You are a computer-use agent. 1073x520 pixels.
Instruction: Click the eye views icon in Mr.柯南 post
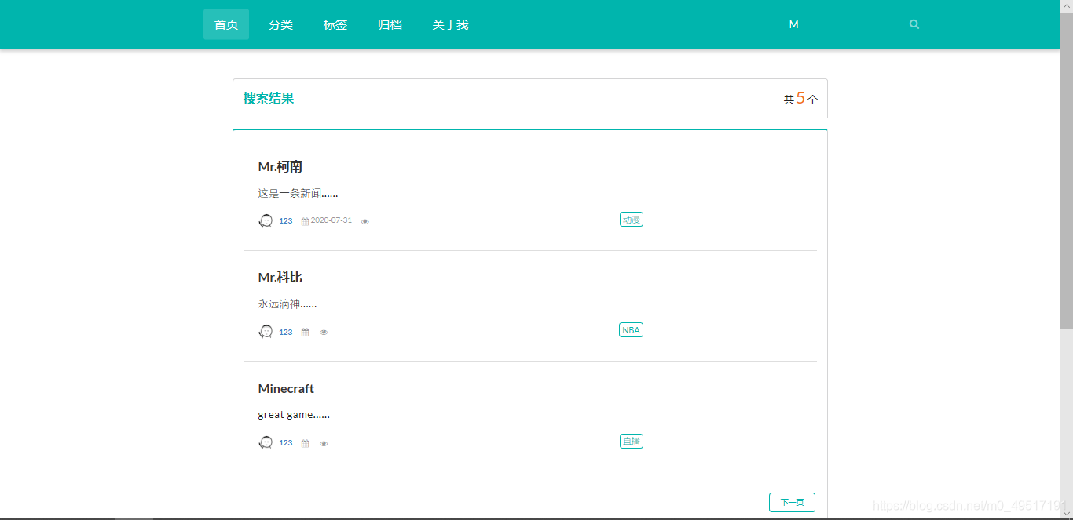365,222
